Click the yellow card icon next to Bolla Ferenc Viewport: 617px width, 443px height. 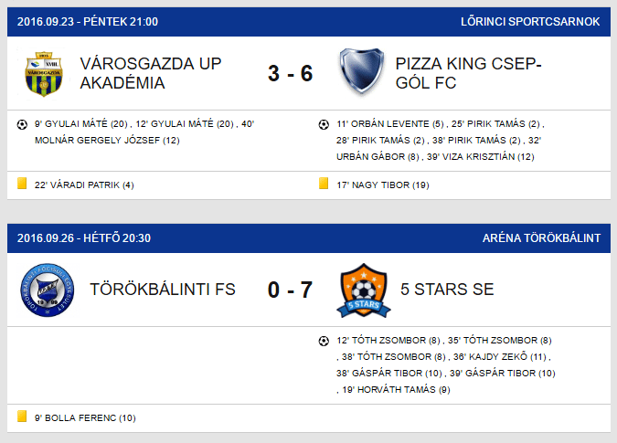pos(22,417)
